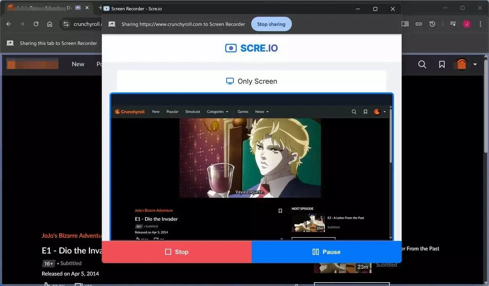489x286 pixels.
Task: Go back in the Chrome window
Action: [x=9, y=24]
